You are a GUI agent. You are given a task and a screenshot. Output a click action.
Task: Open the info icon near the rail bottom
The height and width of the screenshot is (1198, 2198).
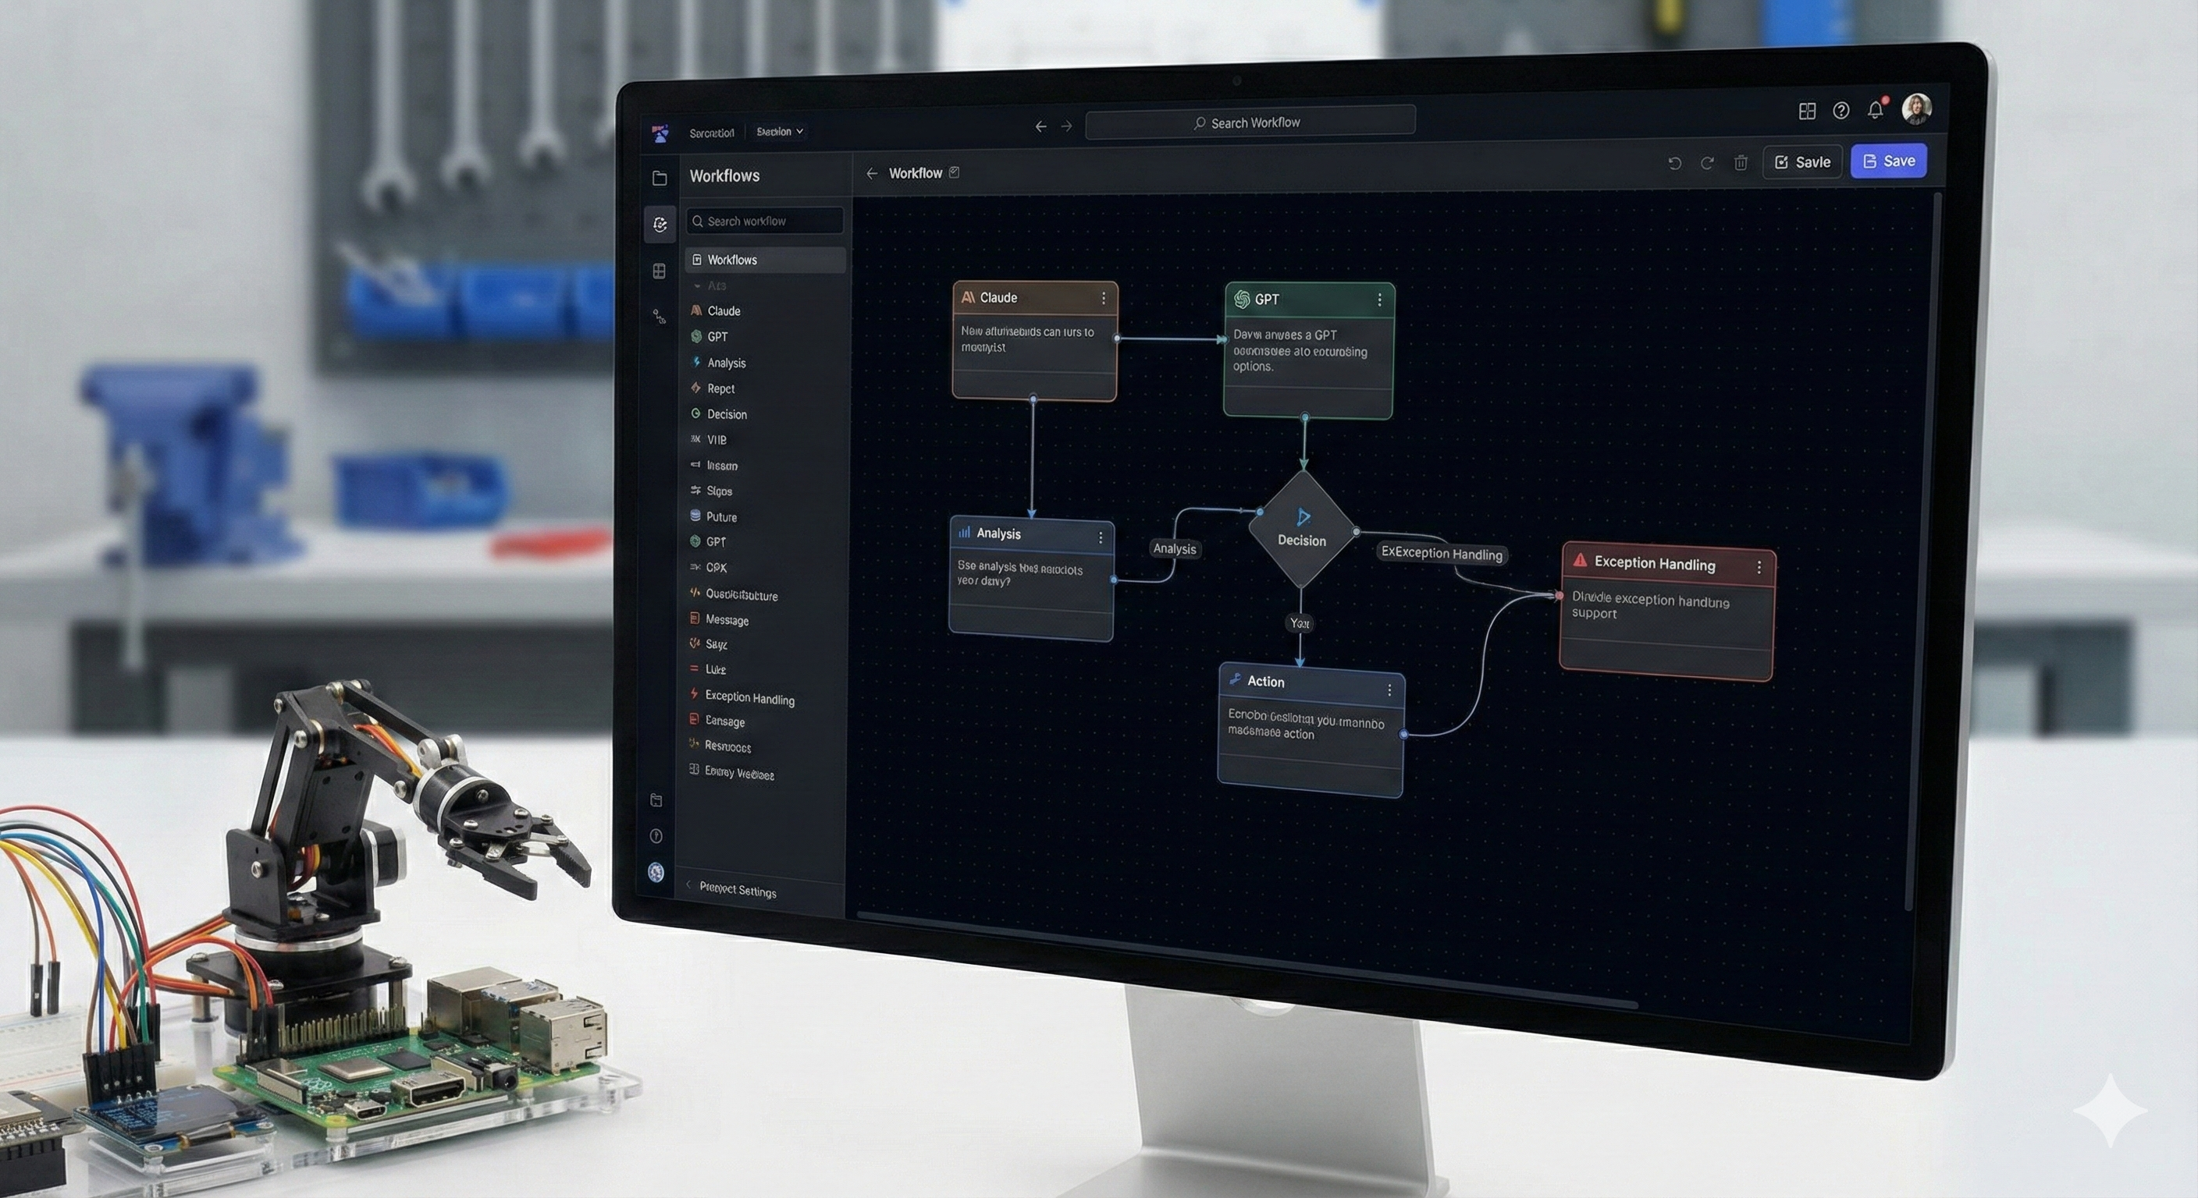656,836
